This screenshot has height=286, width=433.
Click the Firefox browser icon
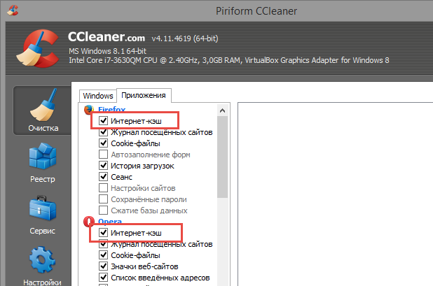pos(89,109)
